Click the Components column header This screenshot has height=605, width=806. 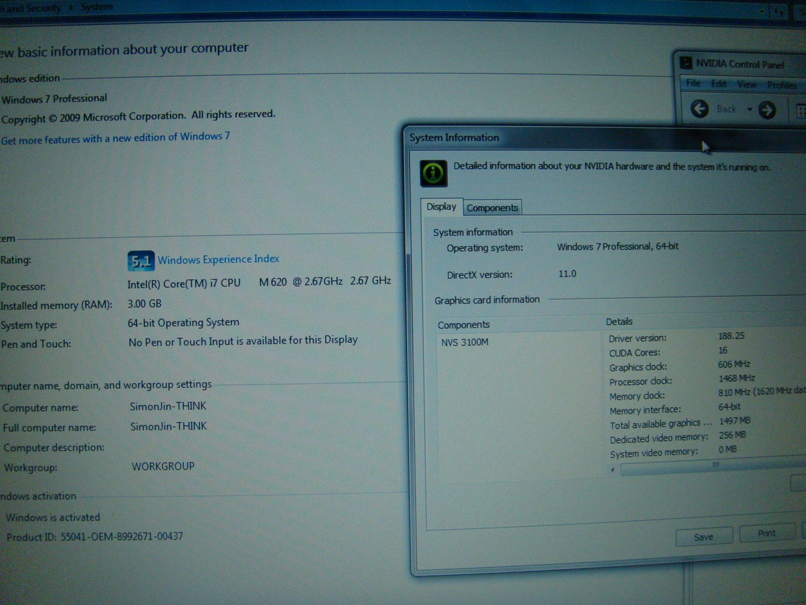pos(463,325)
